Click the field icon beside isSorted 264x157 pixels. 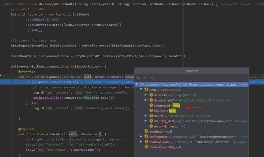[151, 110]
